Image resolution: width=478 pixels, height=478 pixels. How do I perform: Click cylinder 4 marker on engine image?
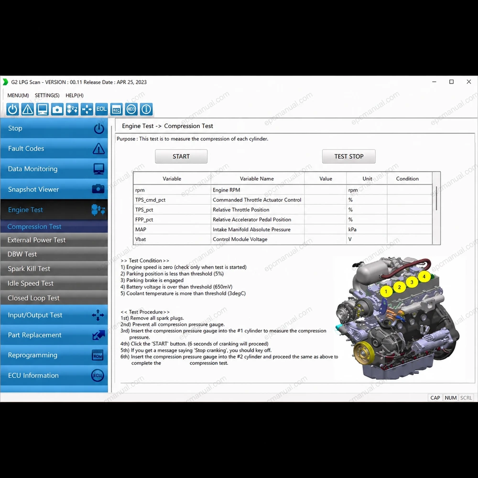pos(424,277)
